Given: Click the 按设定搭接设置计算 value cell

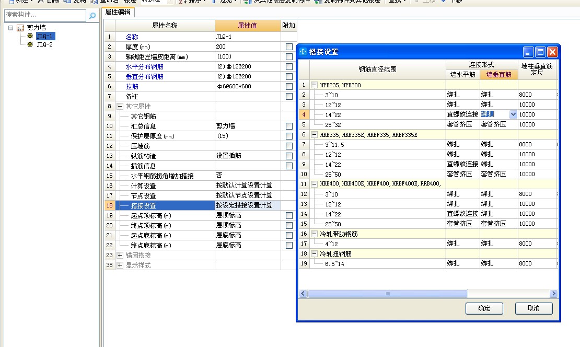Looking at the screenshot, I should pyautogui.click(x=248, y=206).
